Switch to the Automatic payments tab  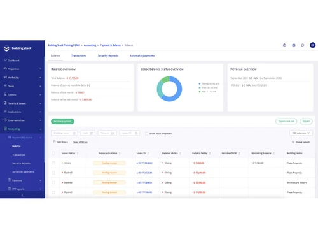(142, 55)
